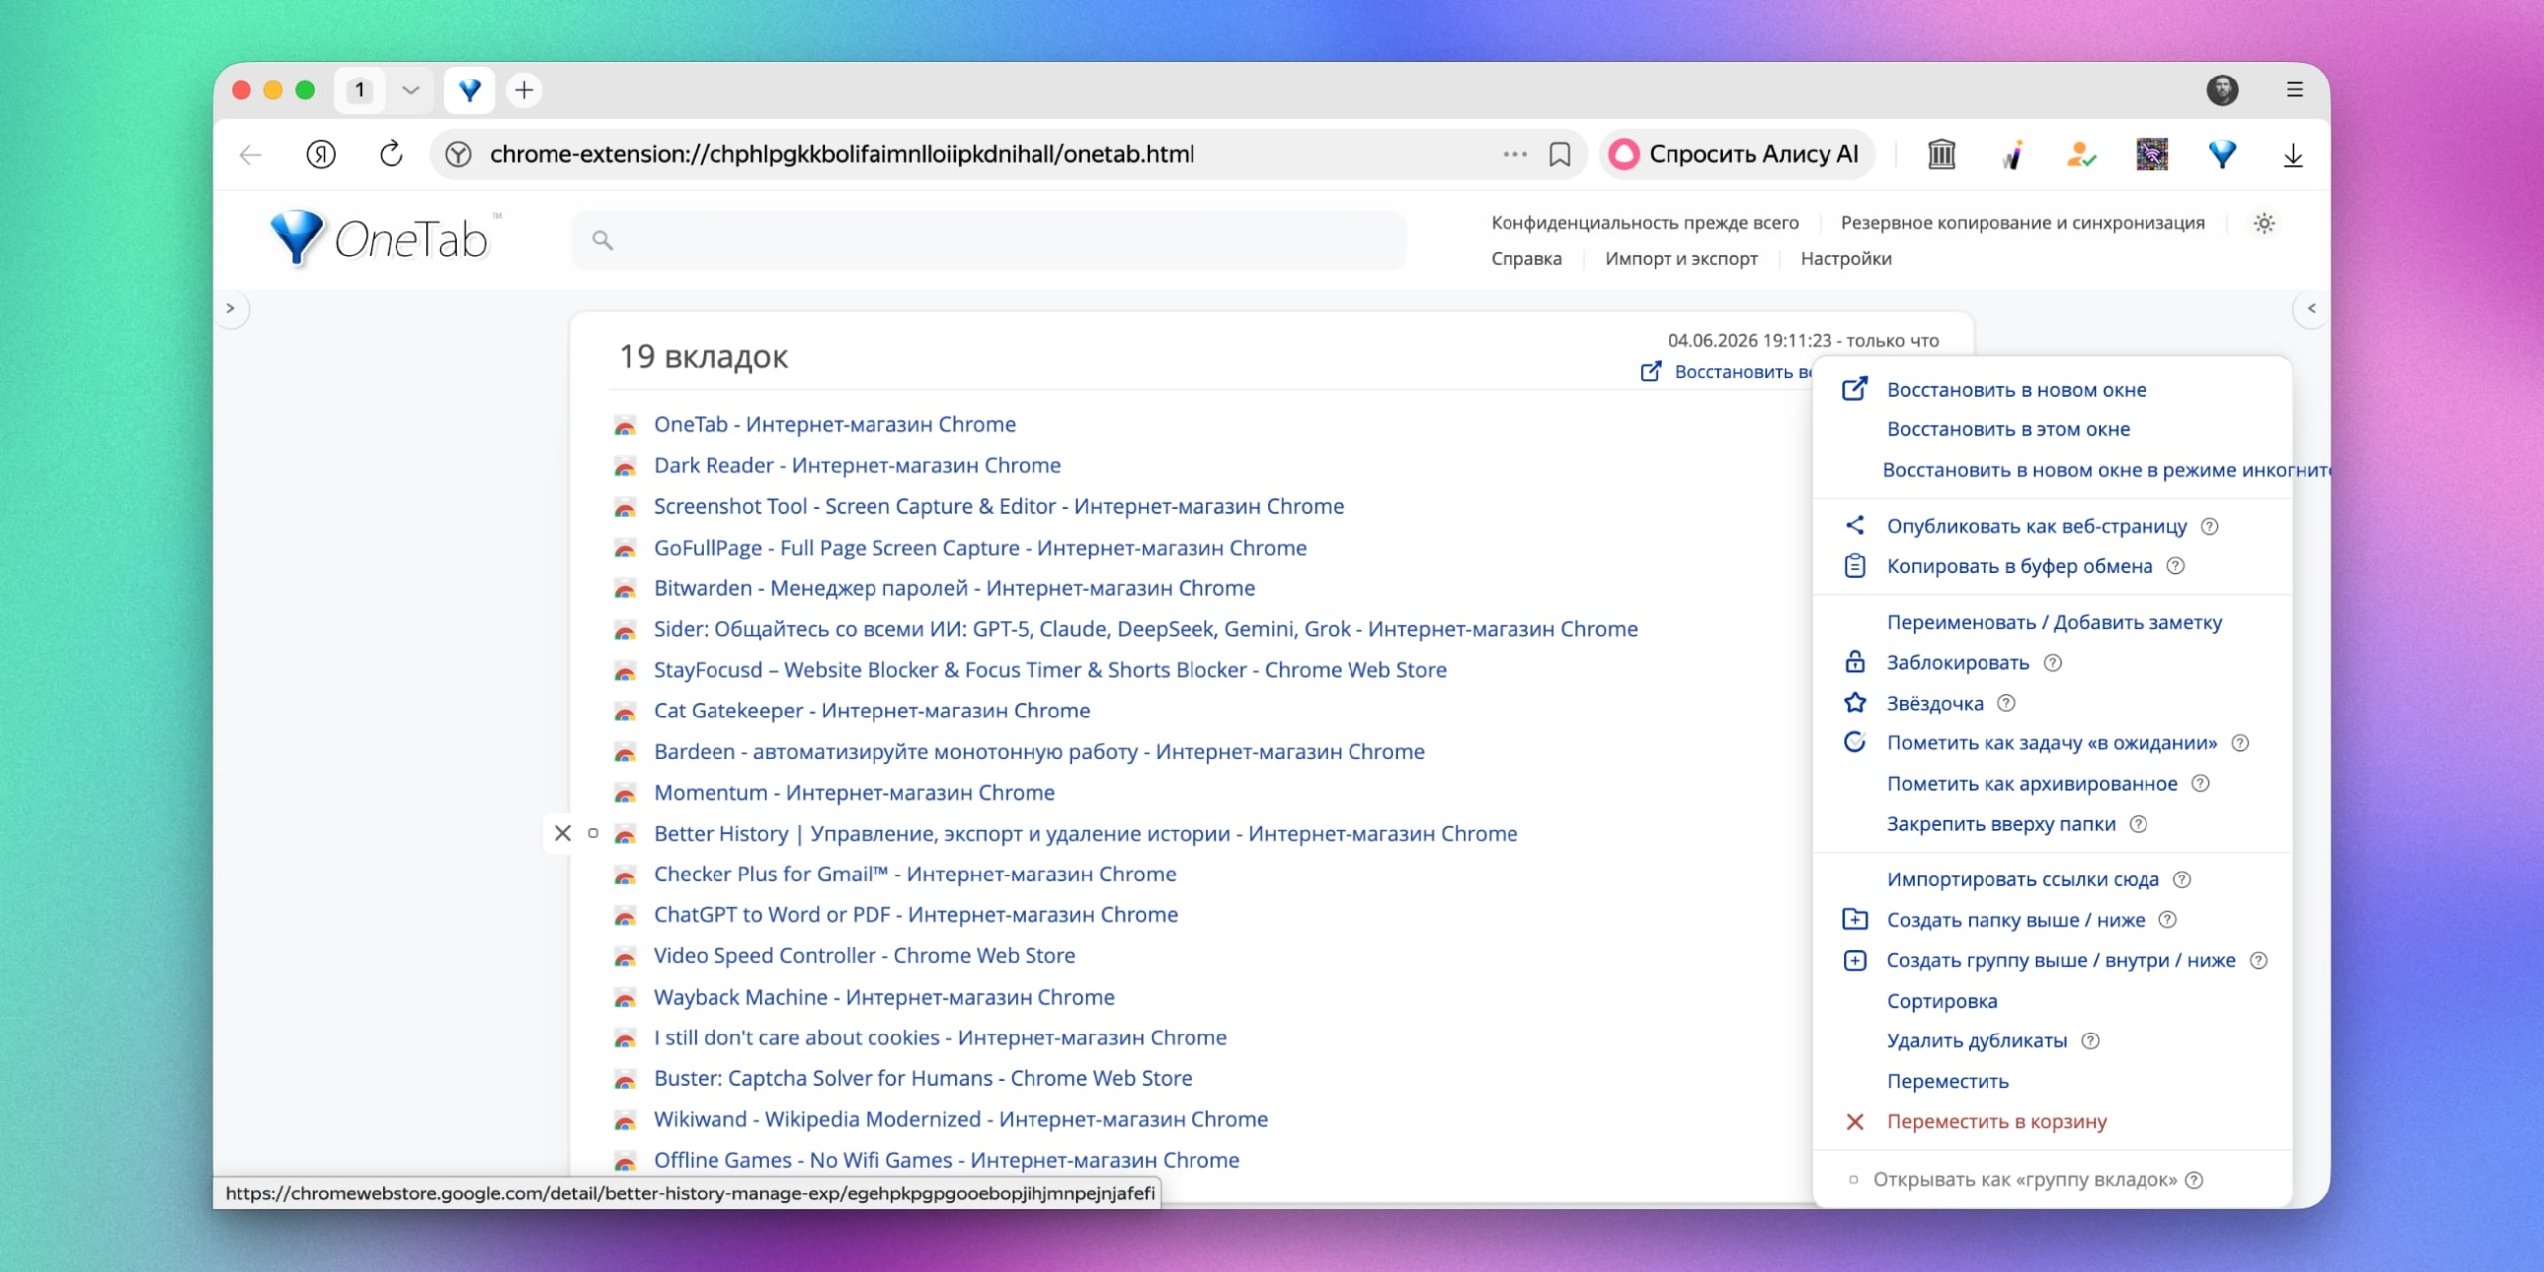The height and width of the screenshot is (1272, 2544).
Task: Open the browser hamburger menu
Action: [2294, 90]
